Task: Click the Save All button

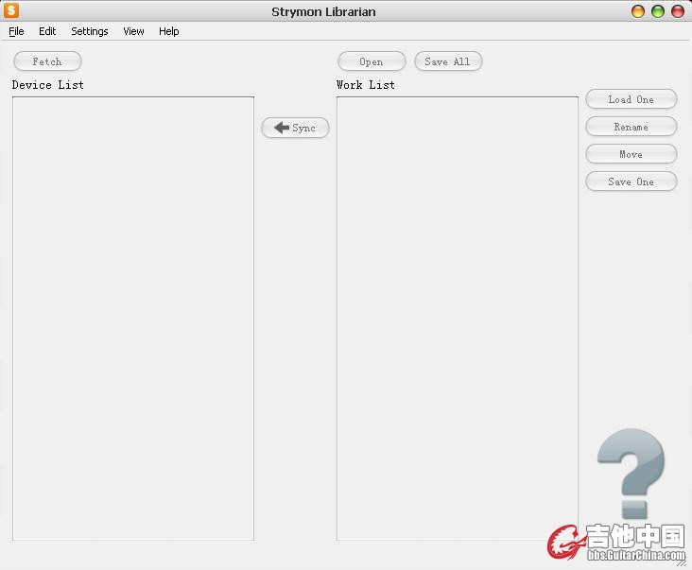Action: 448,61
